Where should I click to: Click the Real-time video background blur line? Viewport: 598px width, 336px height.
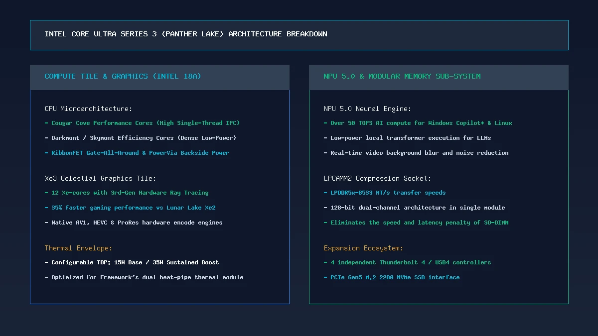pos(416,153)
